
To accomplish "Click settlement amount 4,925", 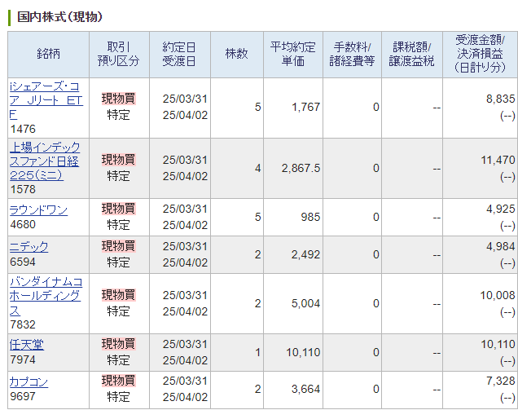I will (501, 209).
